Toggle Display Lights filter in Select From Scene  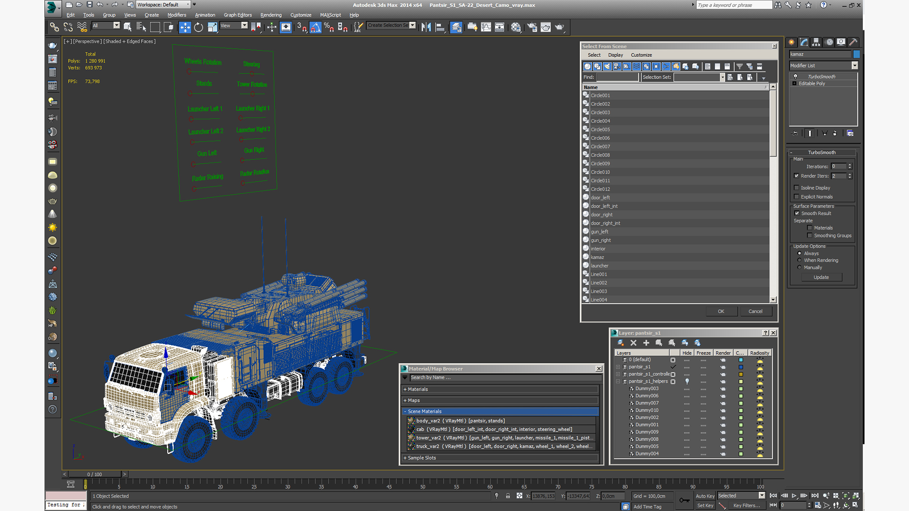[607, 66]
